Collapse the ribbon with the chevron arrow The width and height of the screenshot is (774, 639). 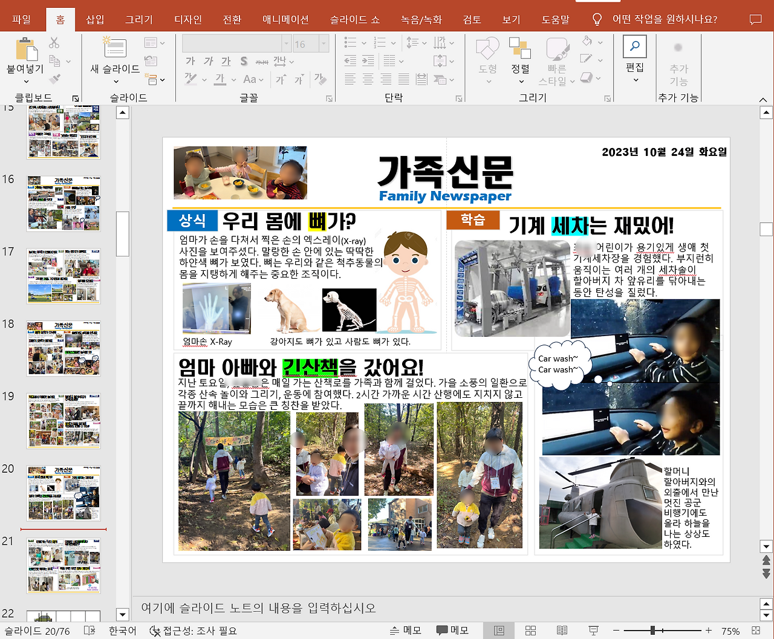pos(763,100)
